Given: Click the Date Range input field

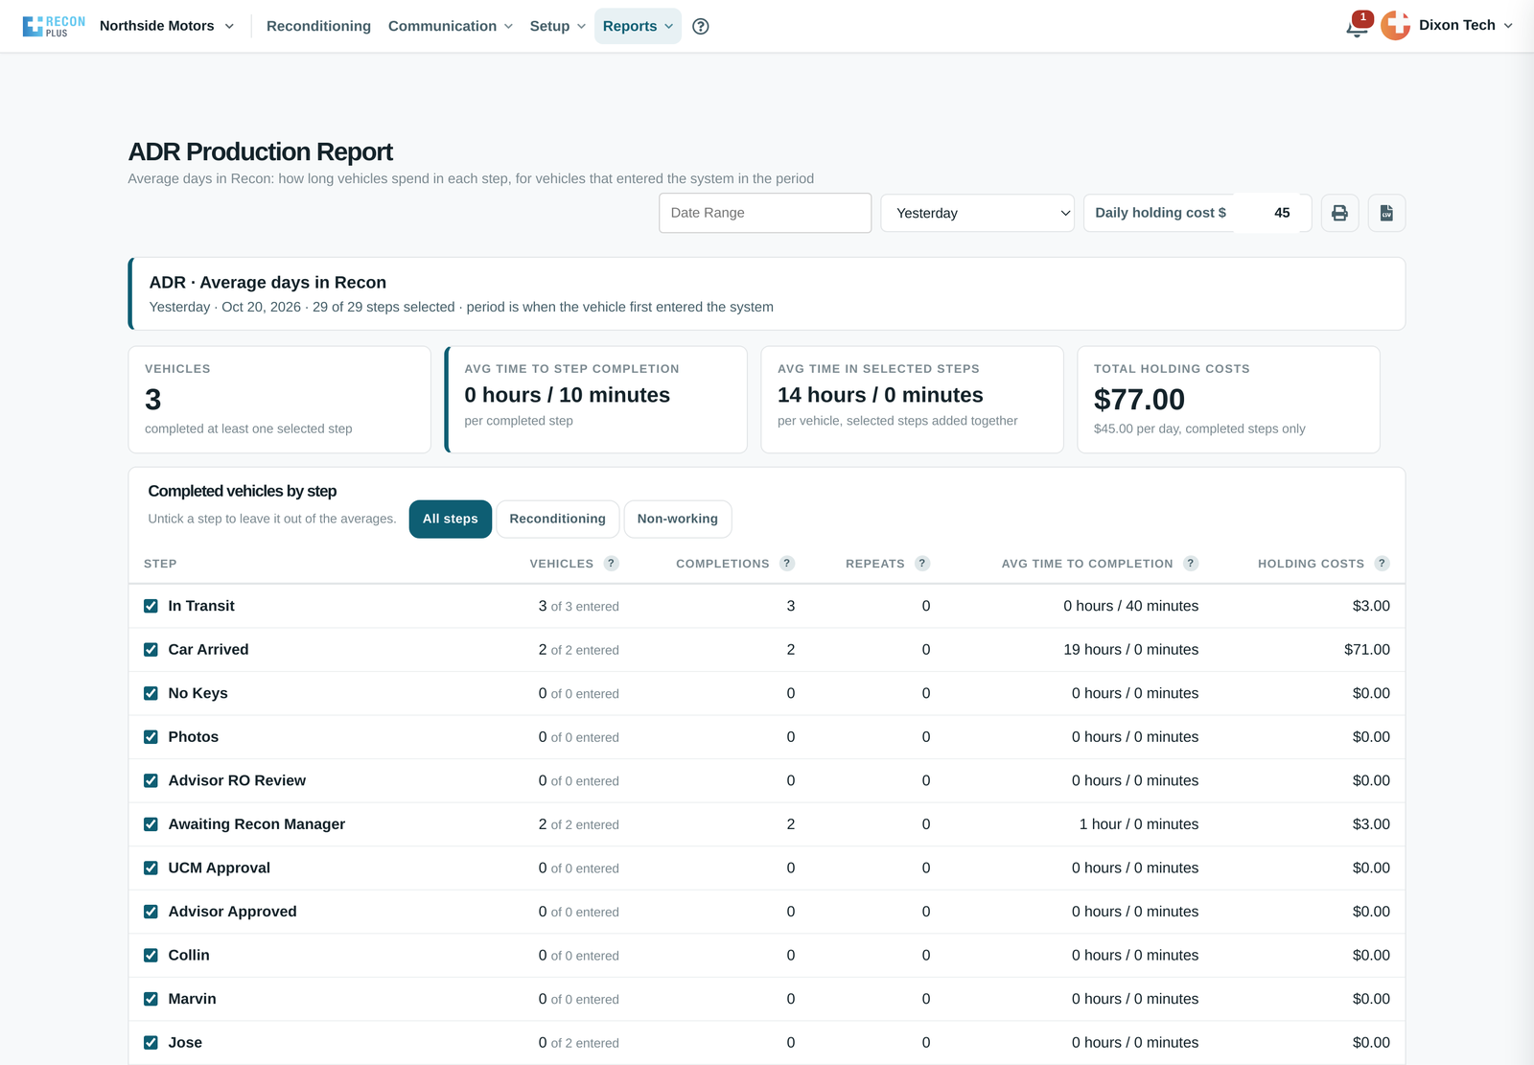Looking at the screenshot, I should pyautogui.click(x=765, y=213).
